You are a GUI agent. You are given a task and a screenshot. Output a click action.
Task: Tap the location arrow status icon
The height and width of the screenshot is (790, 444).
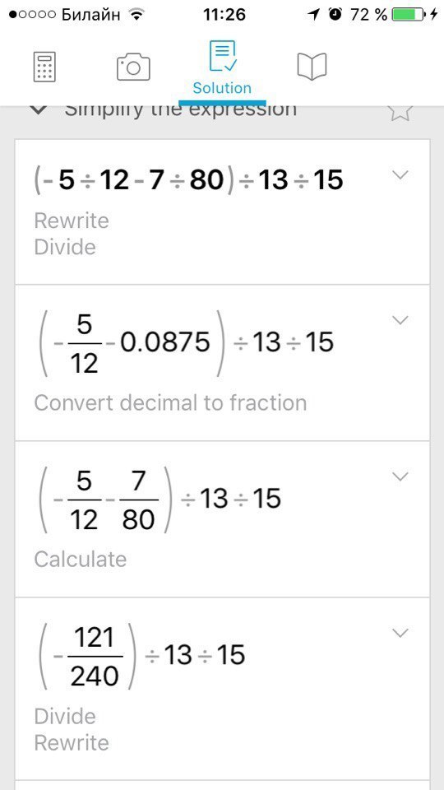314,15
